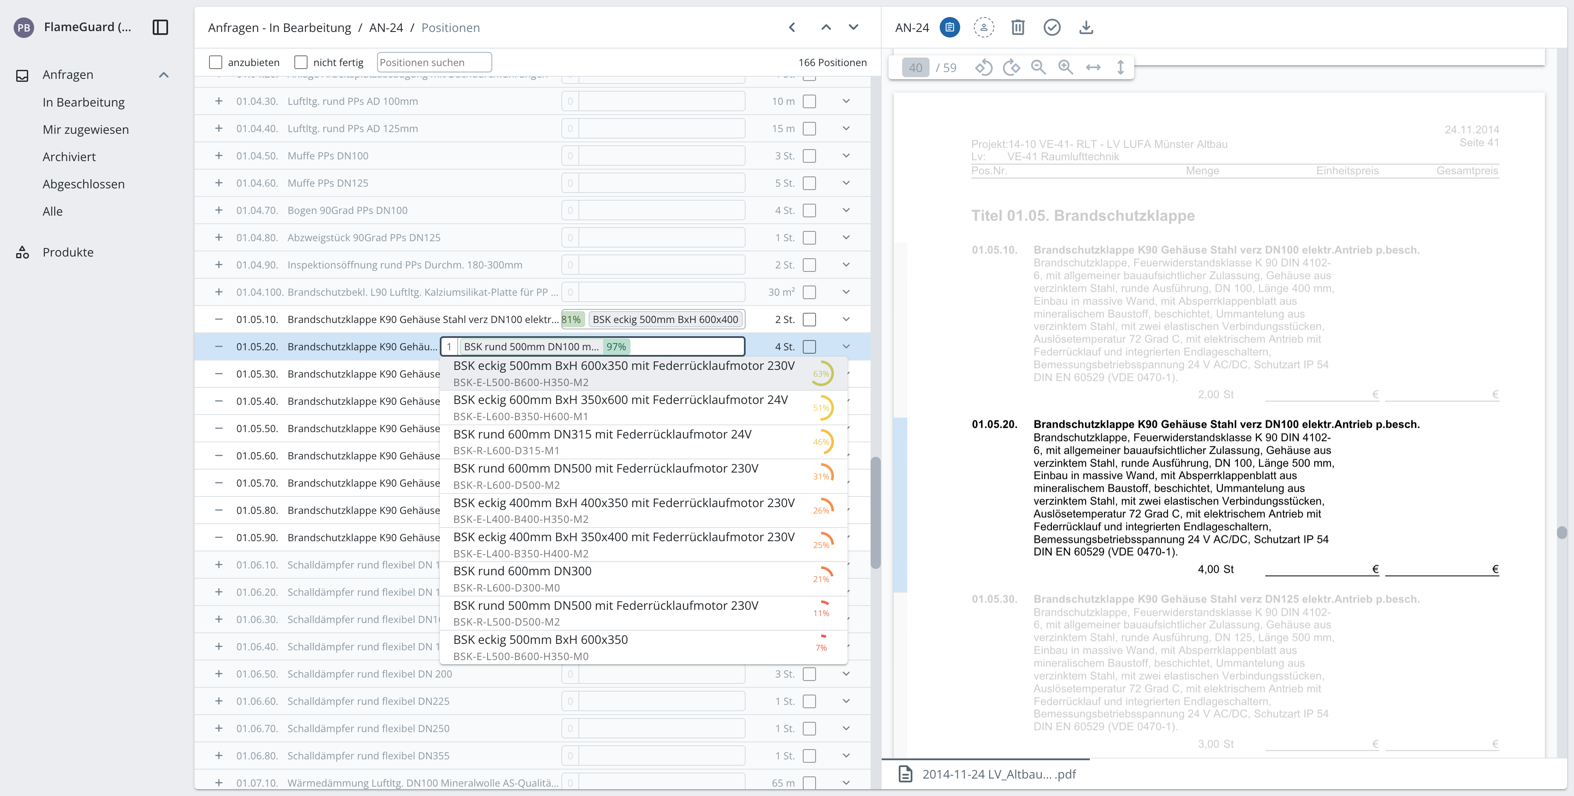
Task: Check the box for Brandschutzbekl. L90 row
Action: pyautogui.click(x=810, y=292)
